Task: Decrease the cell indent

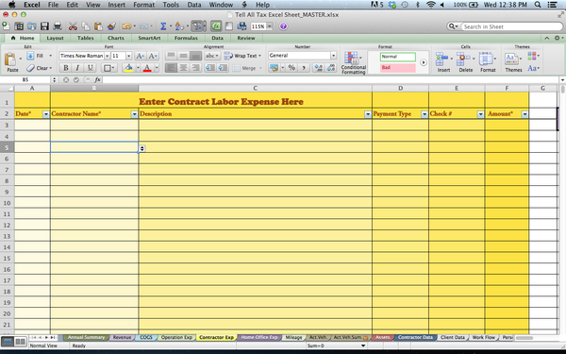Action: (x=210, y=68)
